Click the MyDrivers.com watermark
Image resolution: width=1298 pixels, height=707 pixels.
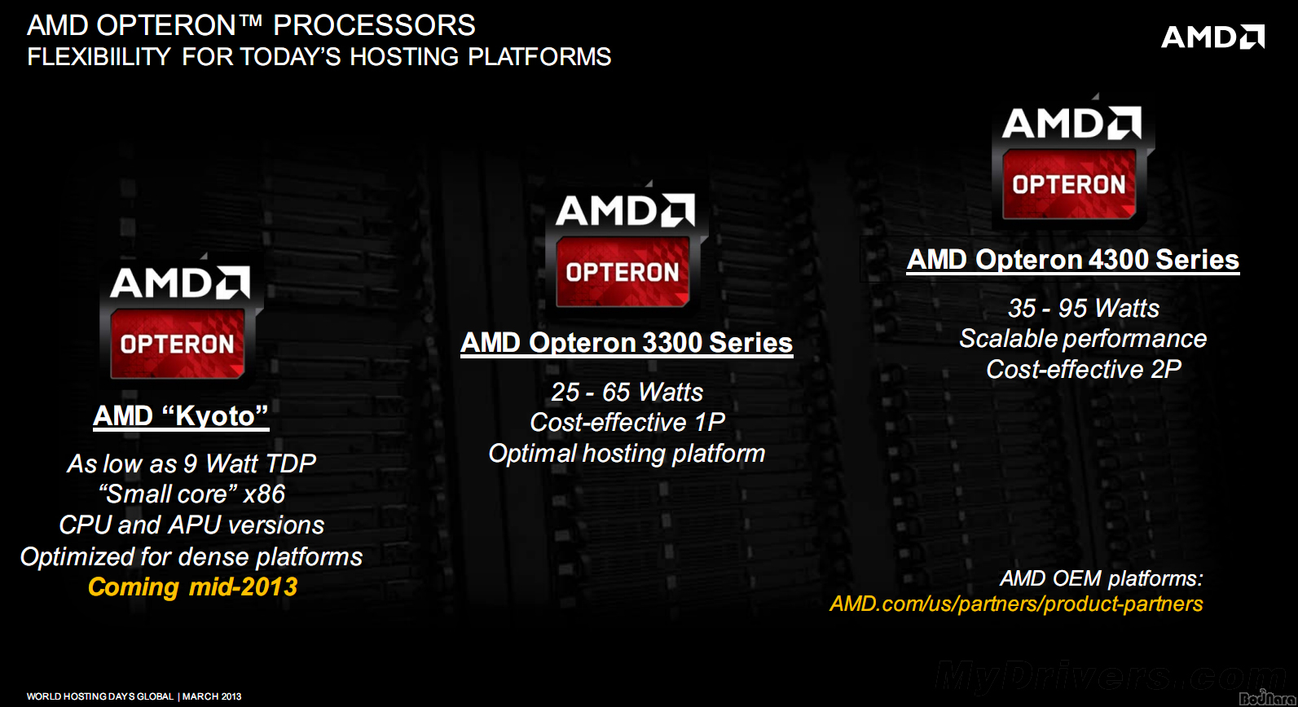[x=1108, y=677]
